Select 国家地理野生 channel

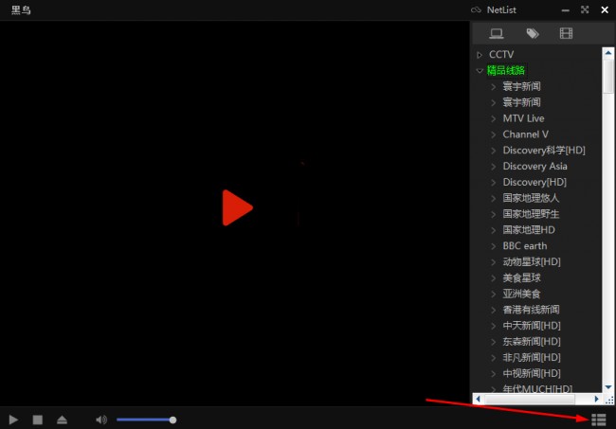pos(531,214)
